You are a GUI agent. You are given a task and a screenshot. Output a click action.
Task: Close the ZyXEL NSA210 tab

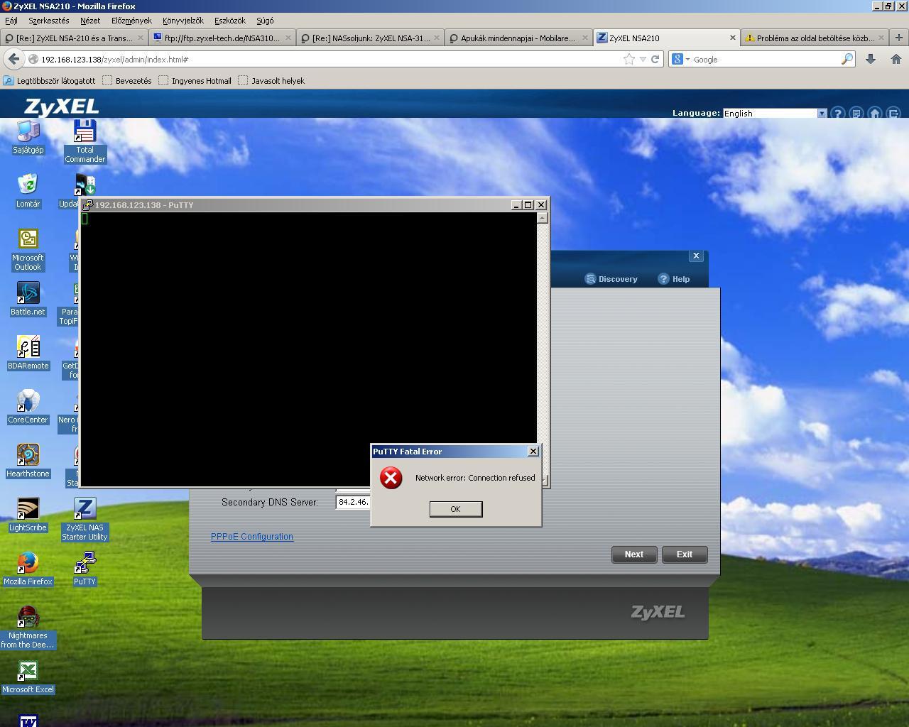(732, 38)
